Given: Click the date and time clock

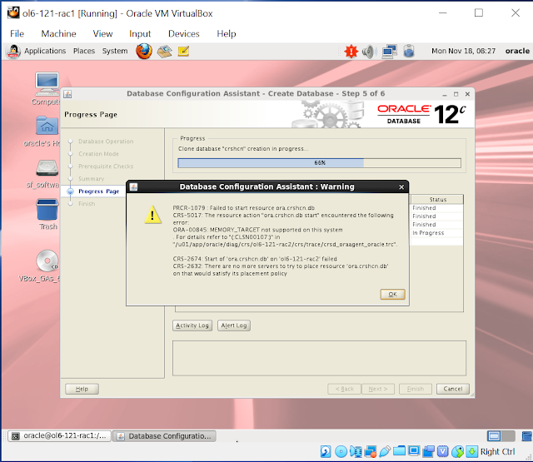Looking at the screenshot, I should pyautogui.click(x=464, y=51).
